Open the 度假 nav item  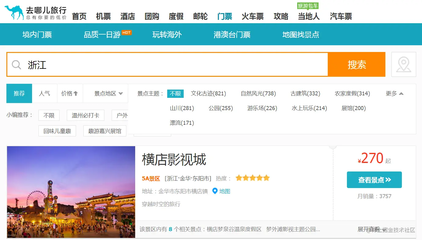176,17
